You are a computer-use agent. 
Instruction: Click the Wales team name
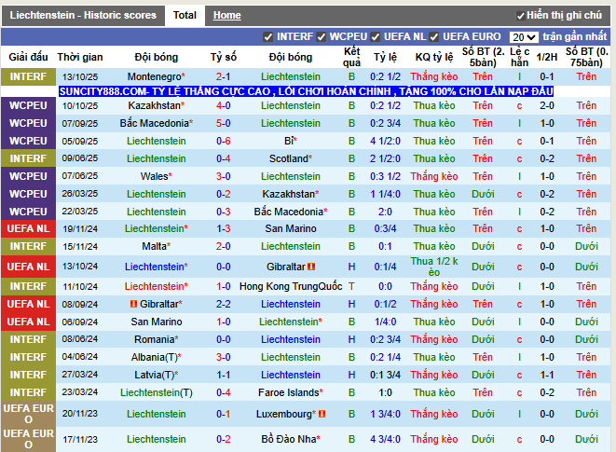pos(155,176)
